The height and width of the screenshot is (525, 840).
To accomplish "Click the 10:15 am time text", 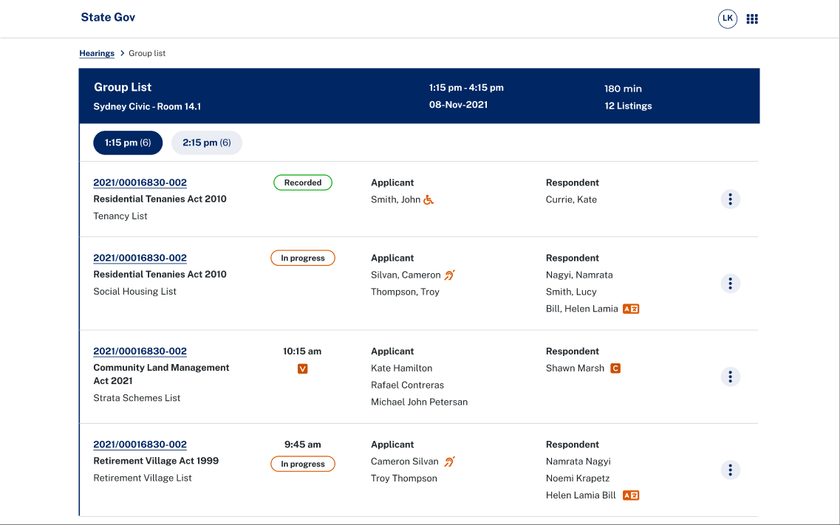I will (x=302, y=351).
